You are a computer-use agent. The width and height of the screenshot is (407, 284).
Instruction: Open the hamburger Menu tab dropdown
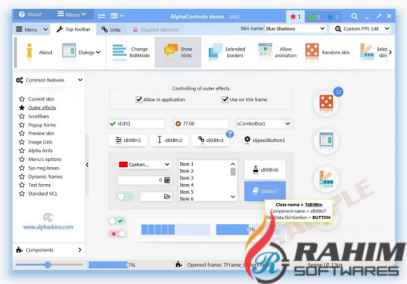pos(32,29)
